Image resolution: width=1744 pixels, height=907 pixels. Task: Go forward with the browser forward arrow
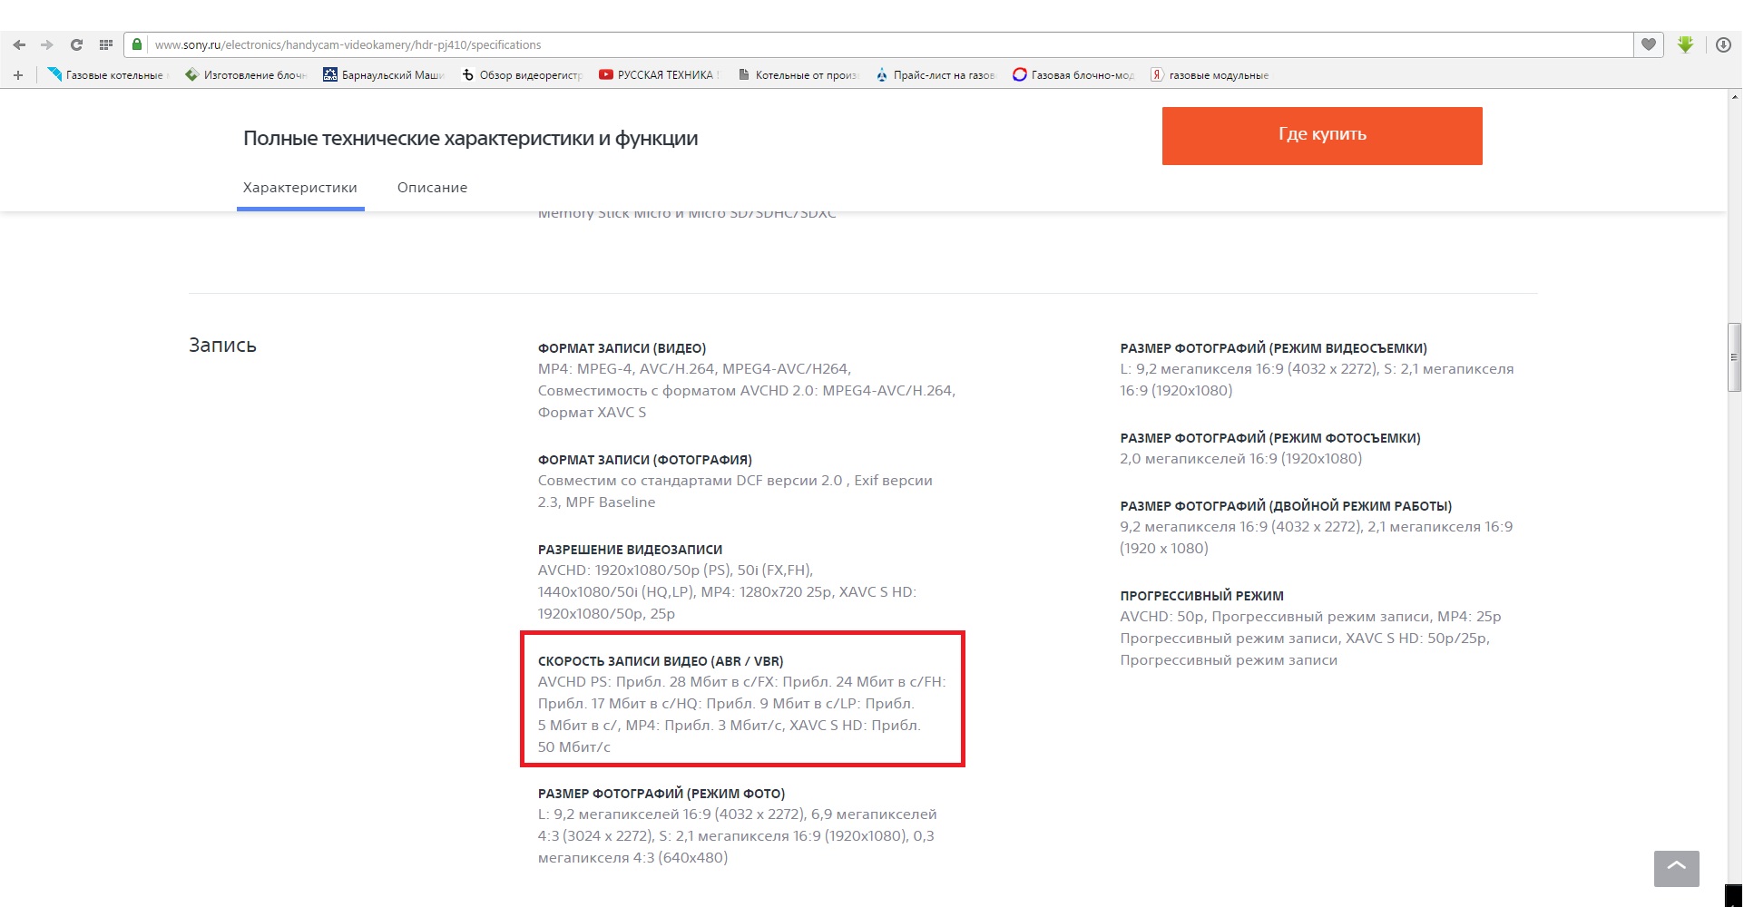(47, 44)
